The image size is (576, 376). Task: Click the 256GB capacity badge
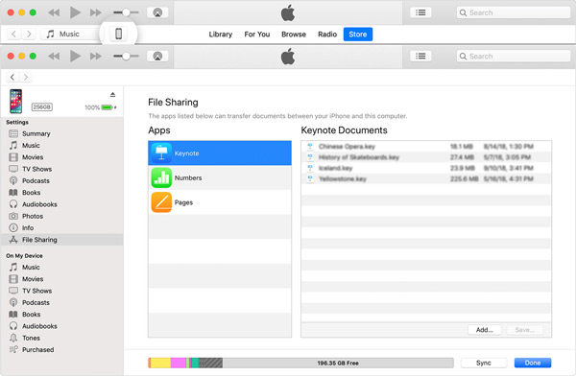(42, 106)
